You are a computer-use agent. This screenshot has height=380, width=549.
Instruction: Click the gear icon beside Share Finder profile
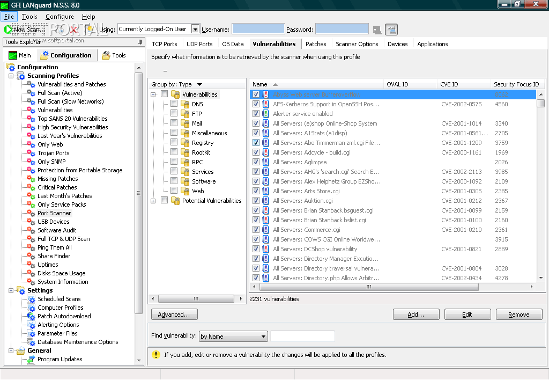pyautogui.click(x=31, y=256)
